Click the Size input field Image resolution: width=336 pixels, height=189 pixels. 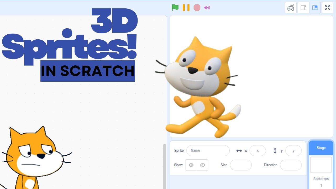pyautogui.click(x=241, y=165)
